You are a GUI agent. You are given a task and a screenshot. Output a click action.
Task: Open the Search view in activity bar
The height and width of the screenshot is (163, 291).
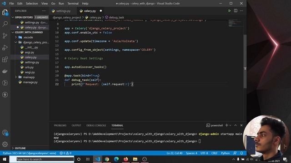click(x=5, y=24)
